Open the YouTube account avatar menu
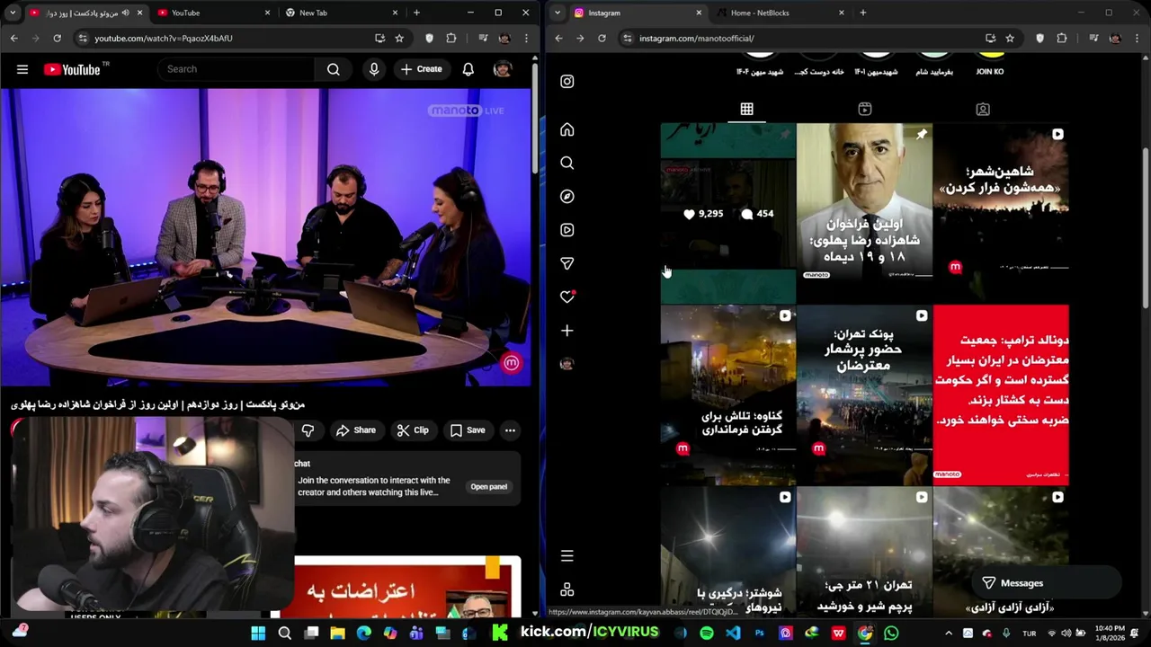Viewport: 1151px width, 647px height. point(503,69)
